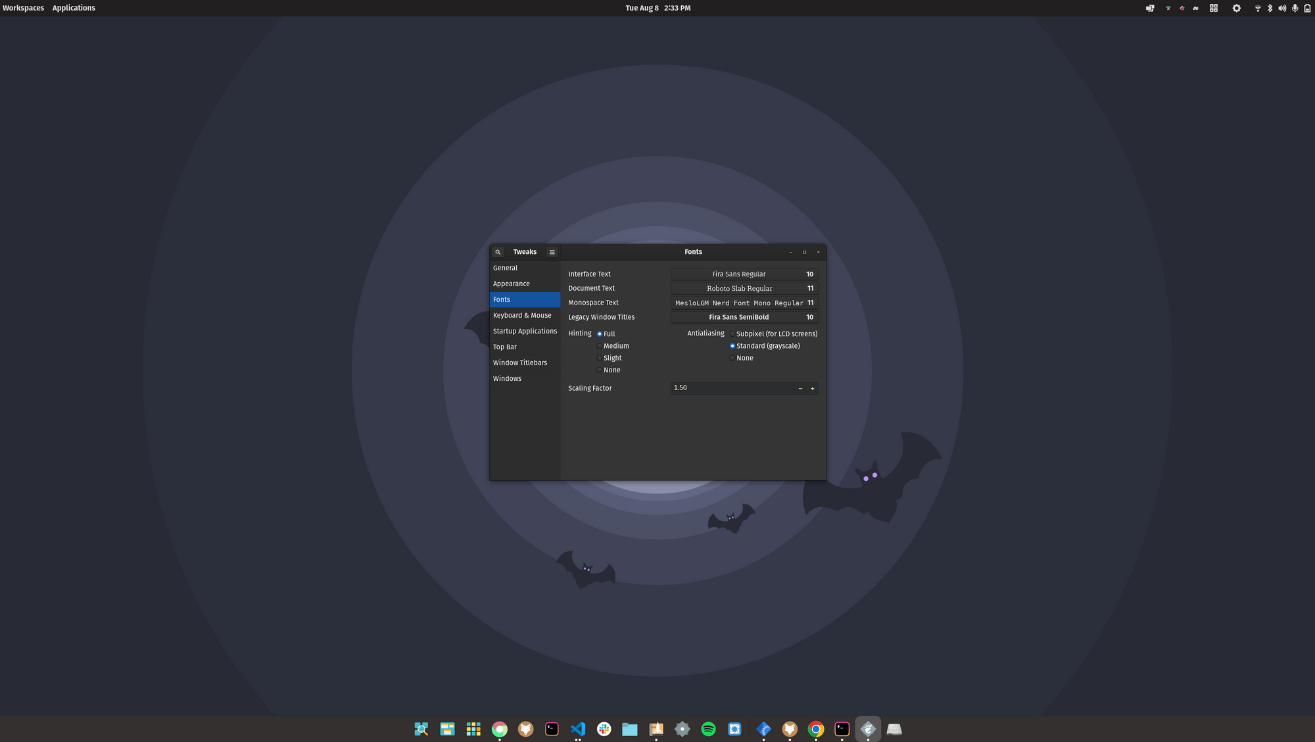
Task: Pick Monospace Text font MesloLGM Nerd Font
Action: tap(744, 303)
